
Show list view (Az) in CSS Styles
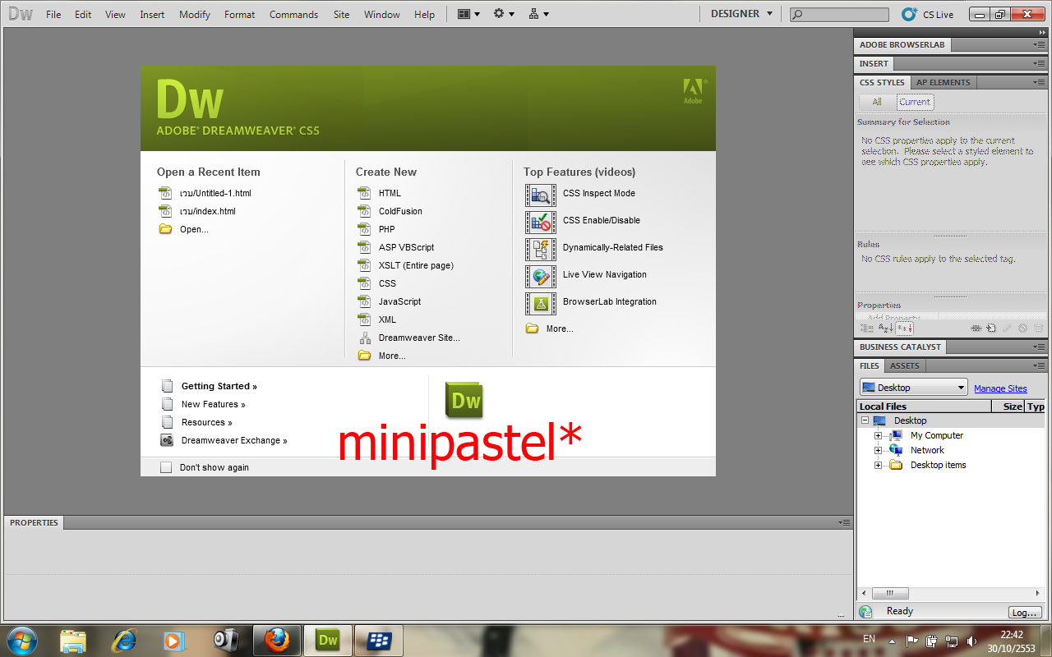[884, 328]
